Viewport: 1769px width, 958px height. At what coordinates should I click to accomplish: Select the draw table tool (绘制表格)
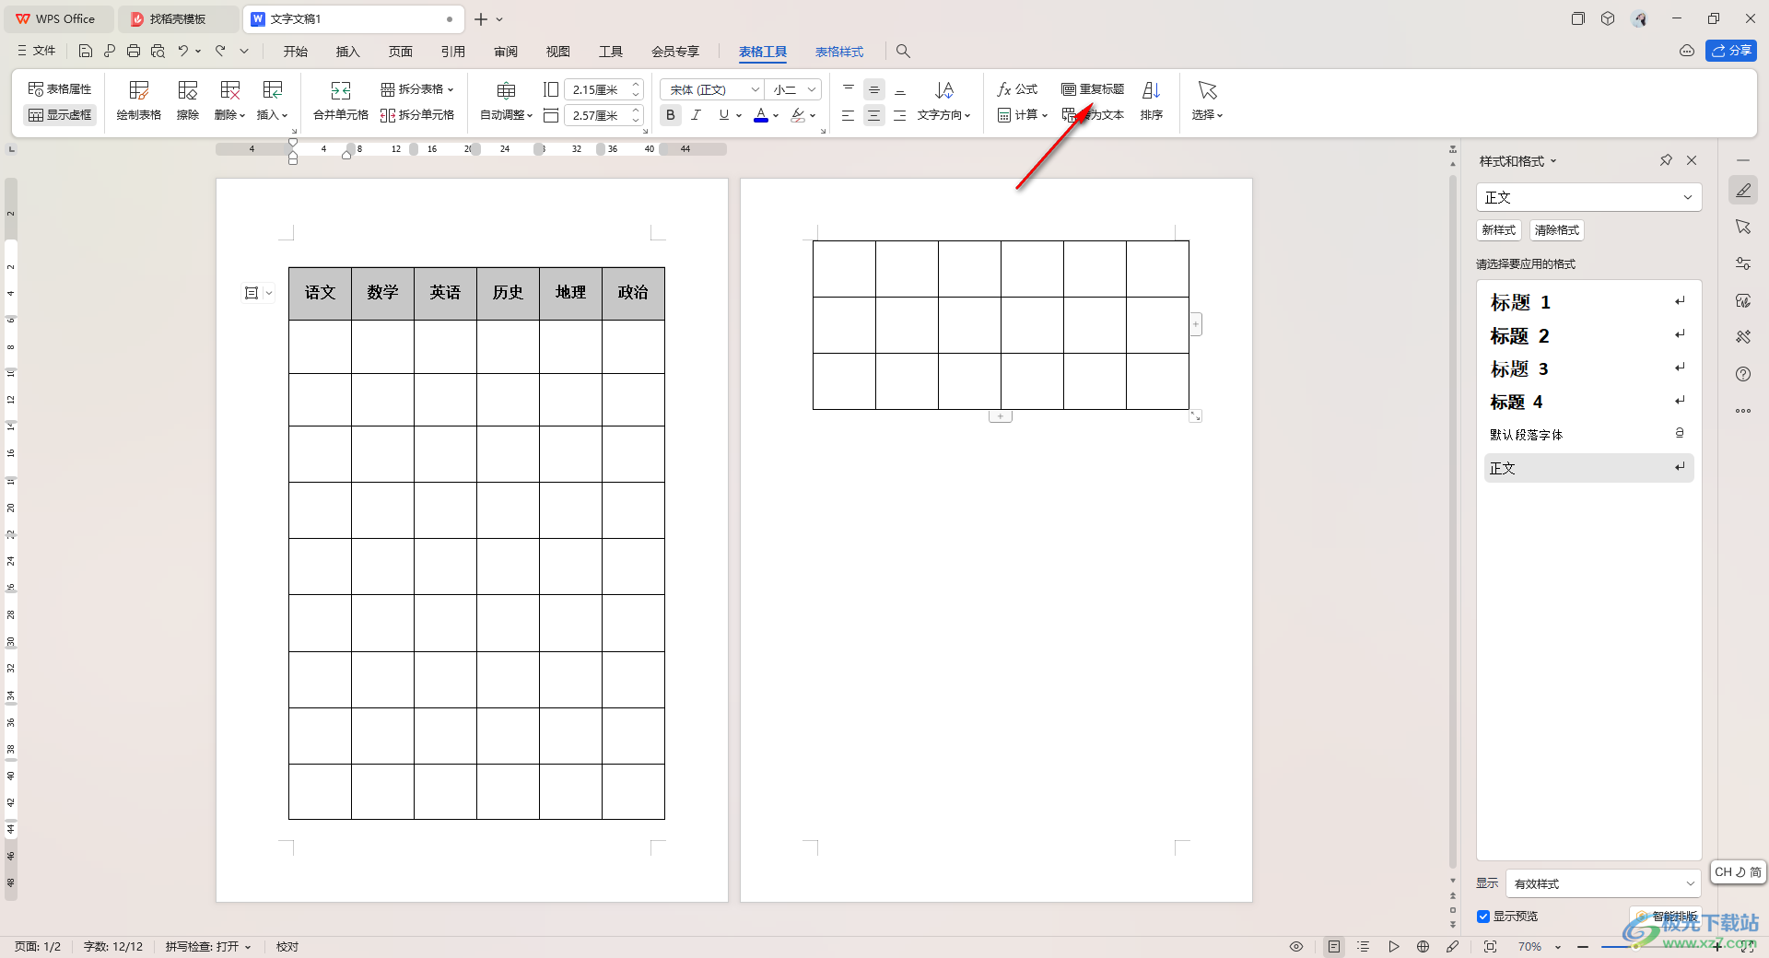point(139,101)
